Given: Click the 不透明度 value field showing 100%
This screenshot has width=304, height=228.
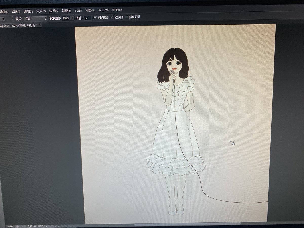Looking at the screenshot, I should click(x=66, y=18).
